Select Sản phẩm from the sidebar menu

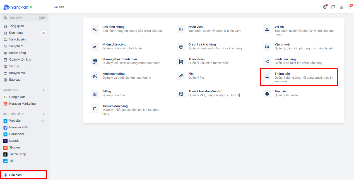pyautogui.click(x=16, y=46)
